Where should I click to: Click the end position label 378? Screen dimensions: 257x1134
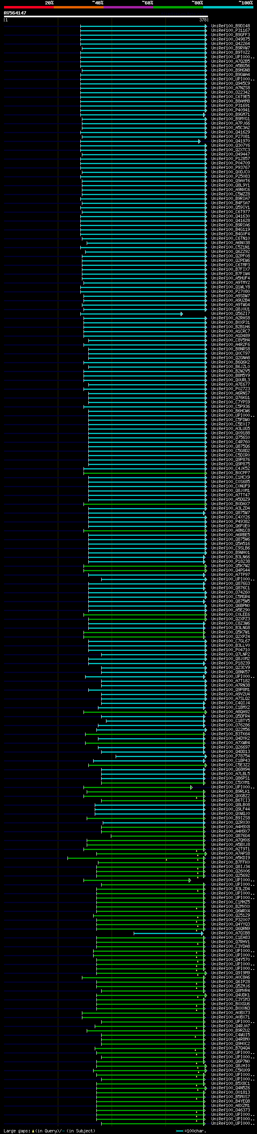[x=203, y=20]
